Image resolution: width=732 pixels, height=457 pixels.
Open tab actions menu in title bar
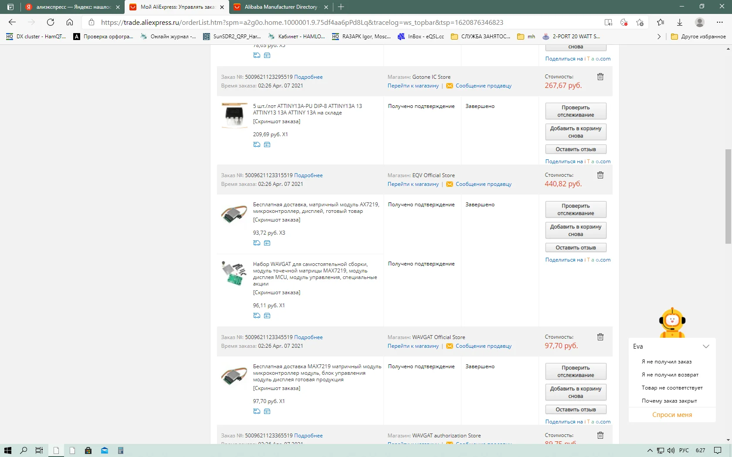click(x=10, y=7)
